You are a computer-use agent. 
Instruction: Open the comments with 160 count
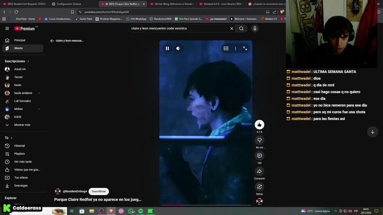point(259,156)
